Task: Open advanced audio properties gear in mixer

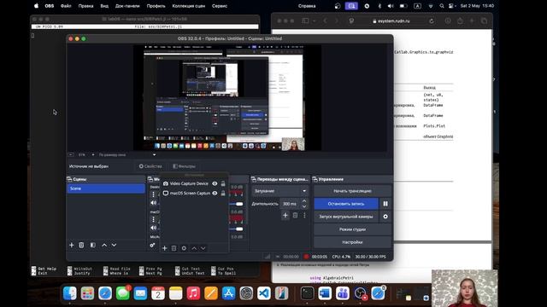Action: 152,245
